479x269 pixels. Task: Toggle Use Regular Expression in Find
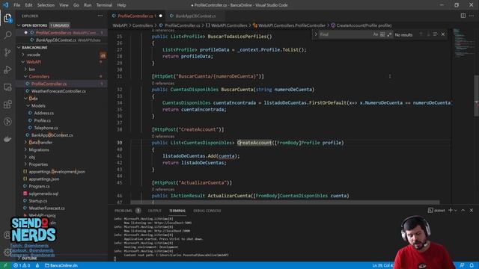(x=389, y=34)
